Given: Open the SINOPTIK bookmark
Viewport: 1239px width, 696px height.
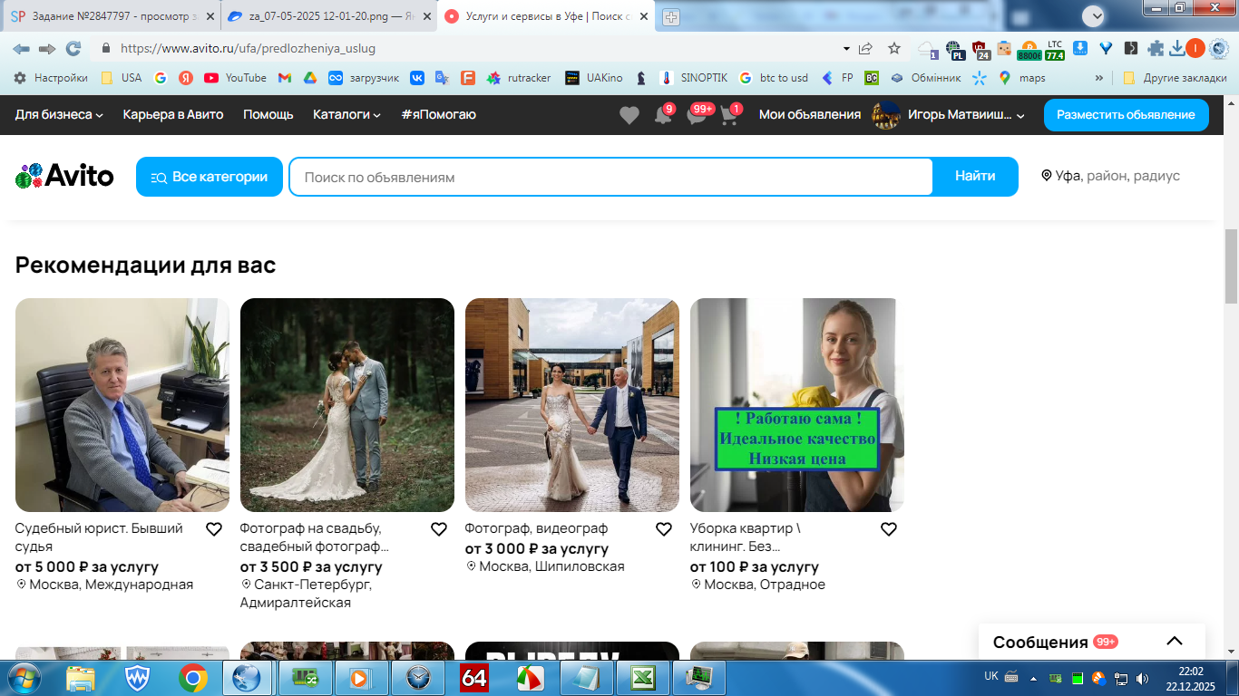Looking at the screenshot, I should tap(694, 78).
